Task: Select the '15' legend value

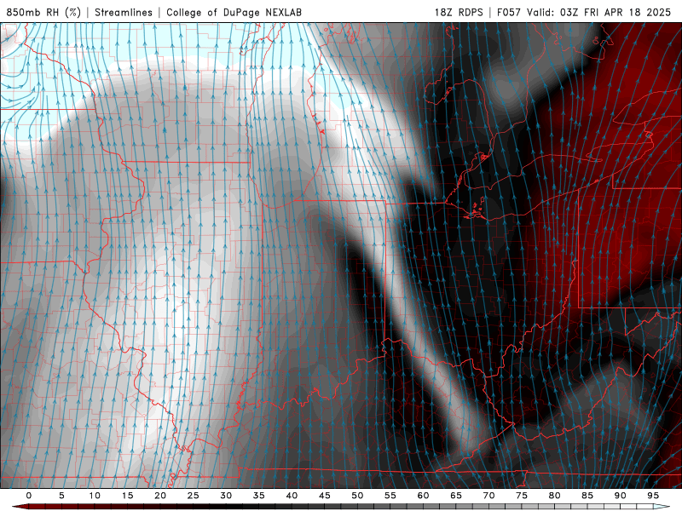Action: point(127,496)
